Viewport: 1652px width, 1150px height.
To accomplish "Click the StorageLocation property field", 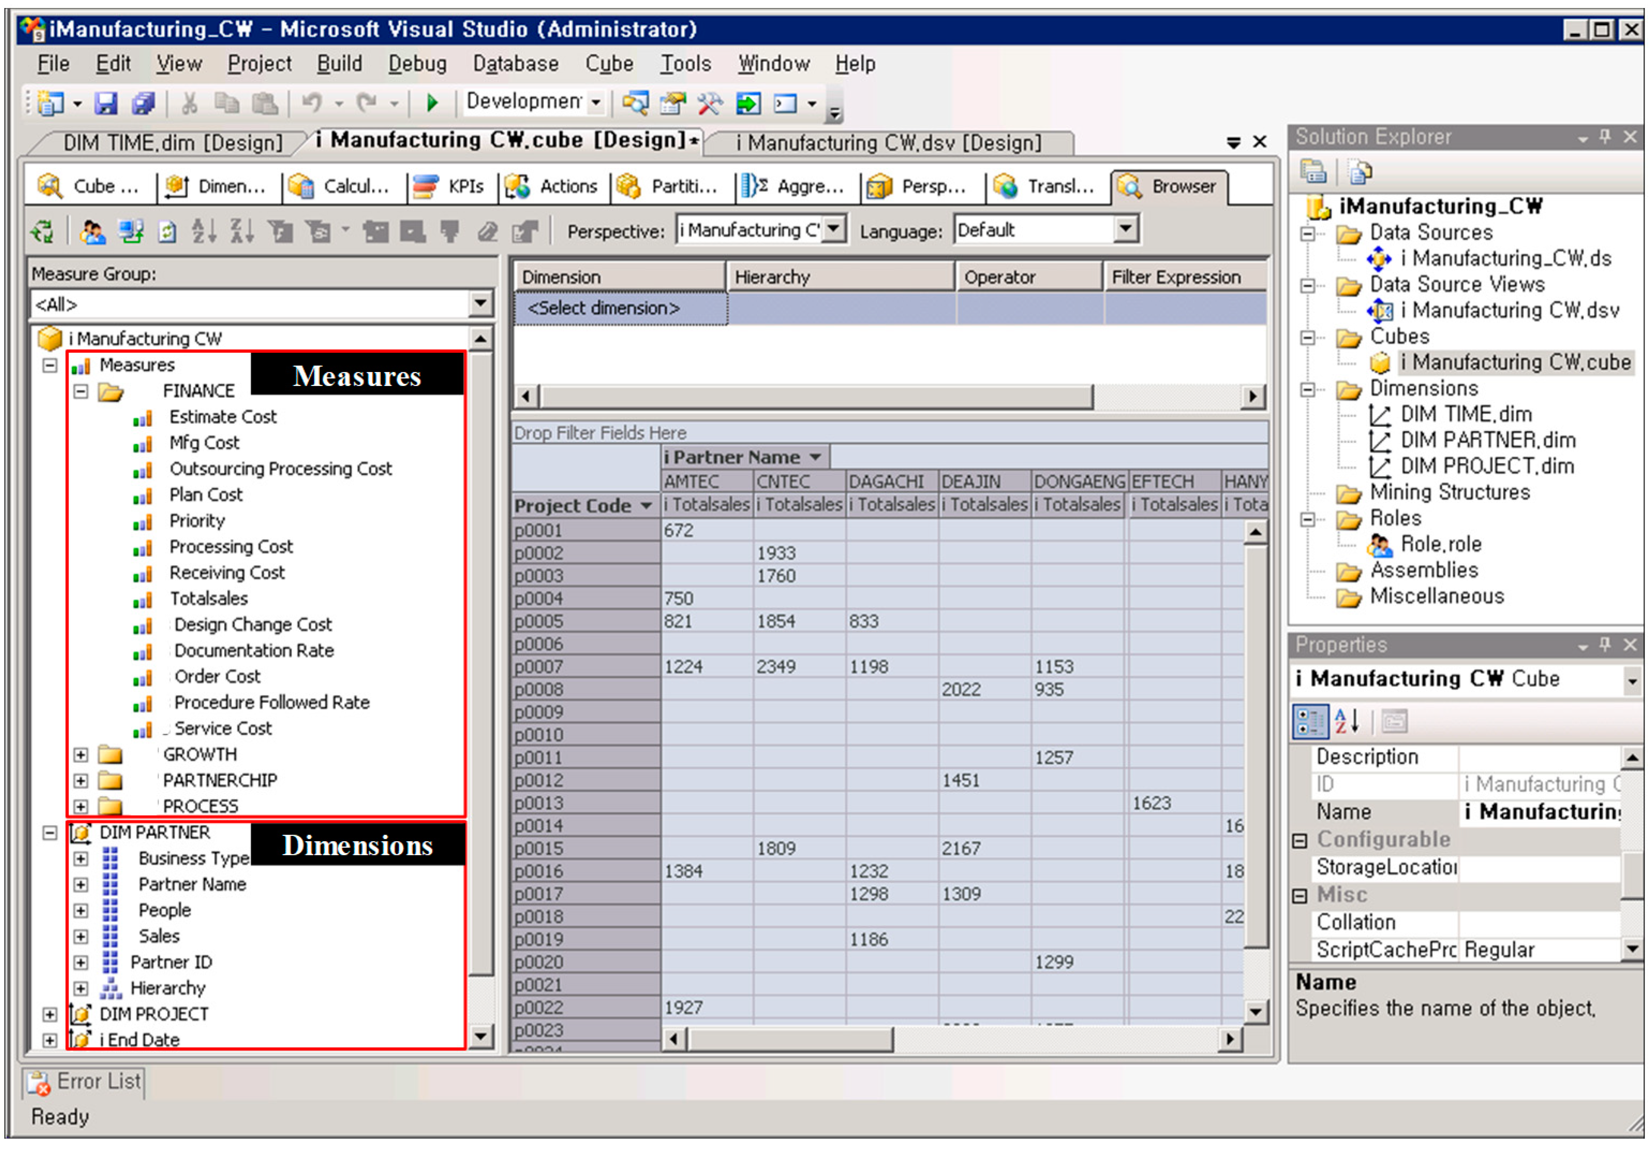I will point(1540,867).
